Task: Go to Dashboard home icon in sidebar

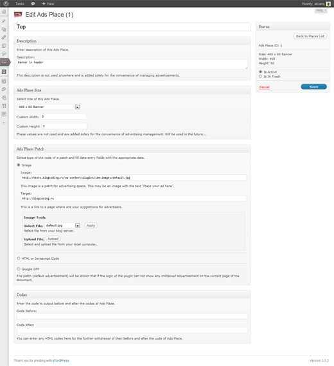Action: point(4,12)
